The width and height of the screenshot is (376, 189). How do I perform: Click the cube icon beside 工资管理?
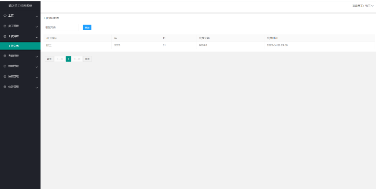[x=5, y=36]
